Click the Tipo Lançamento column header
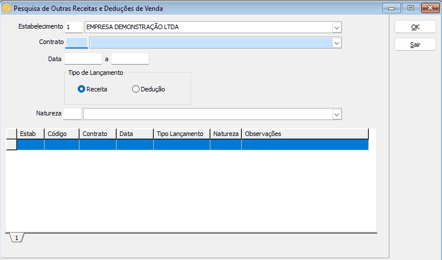The width and height of the screenshot is (442, 260). point(181,134)
